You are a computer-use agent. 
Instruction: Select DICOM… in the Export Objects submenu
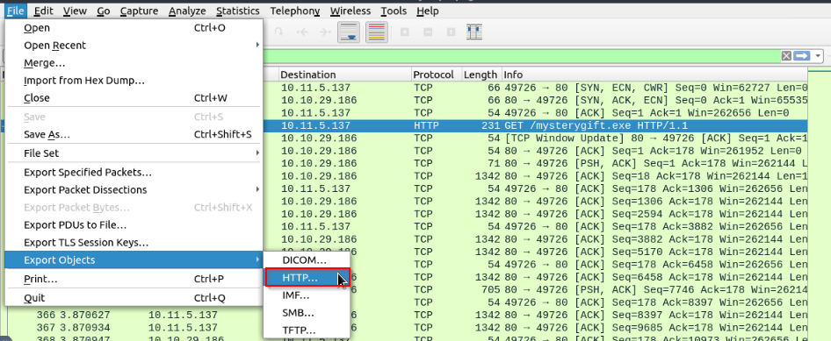pos(307,260)
